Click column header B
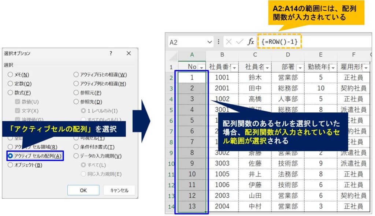The height and width of the screenshot is (216, 375). [x=222, y=55]
